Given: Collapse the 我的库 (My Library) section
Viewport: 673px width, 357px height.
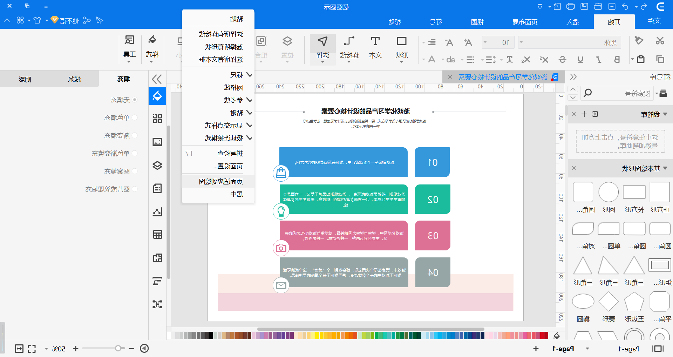Looking at the screenshot, I should coord(665,114).
